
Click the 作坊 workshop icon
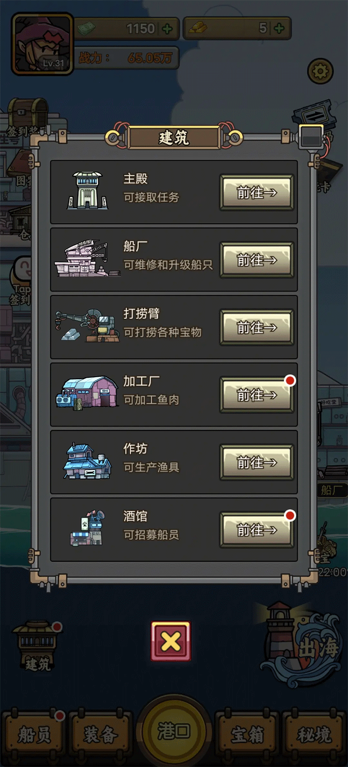(x=87, y=461)
